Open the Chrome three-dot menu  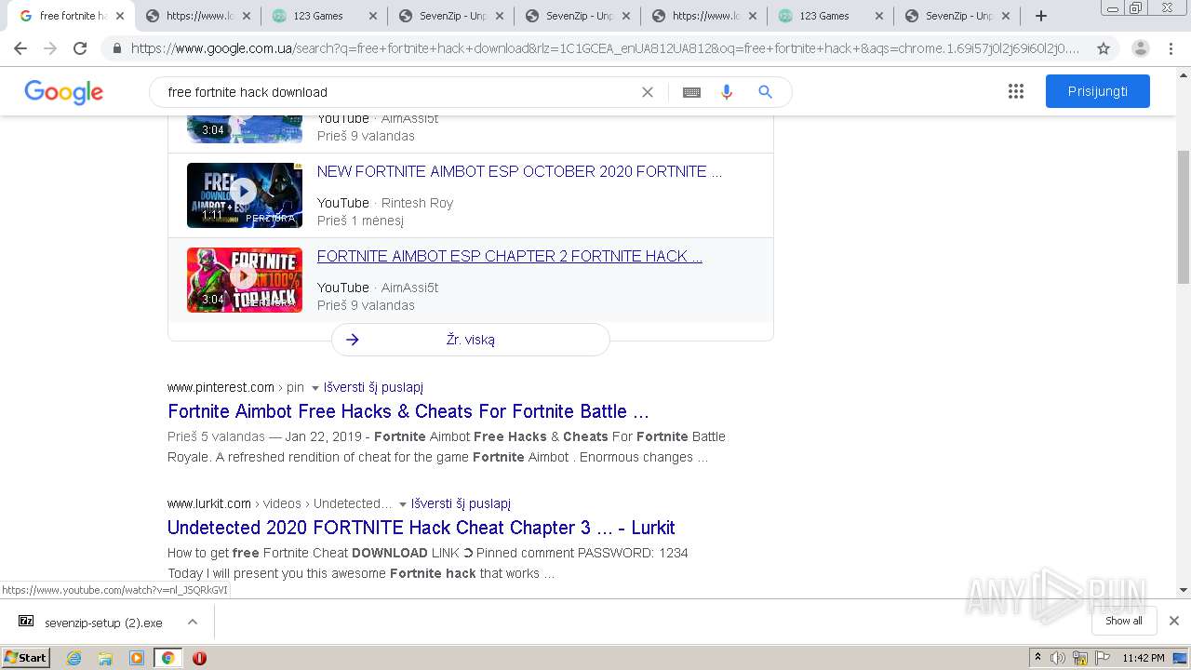[x=1172, y=48]
